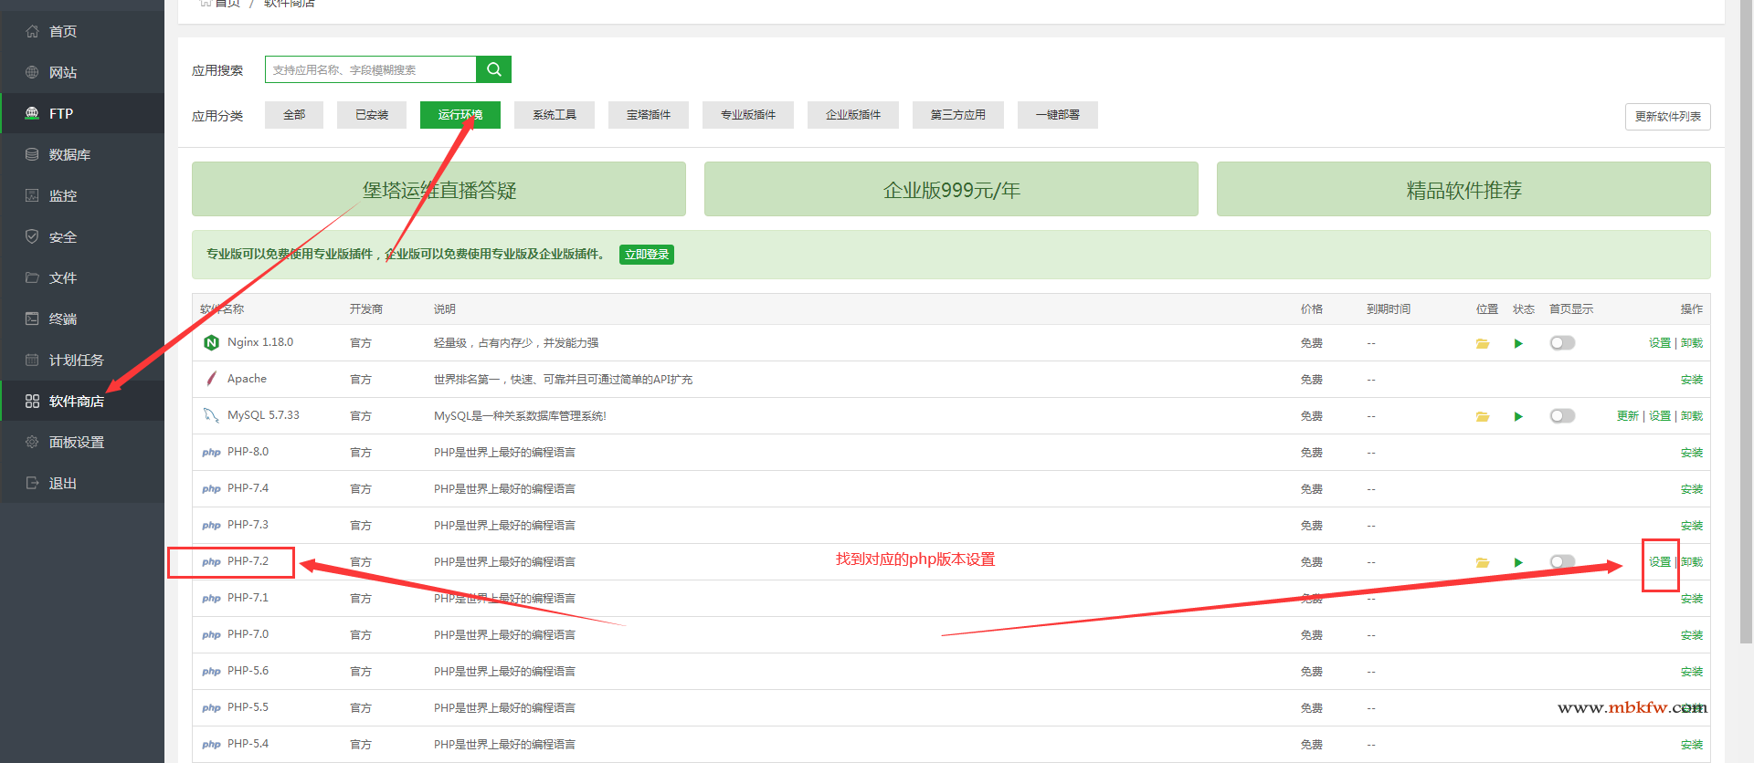
Task: Click the 立即登录 button
Action: (647, 255)
